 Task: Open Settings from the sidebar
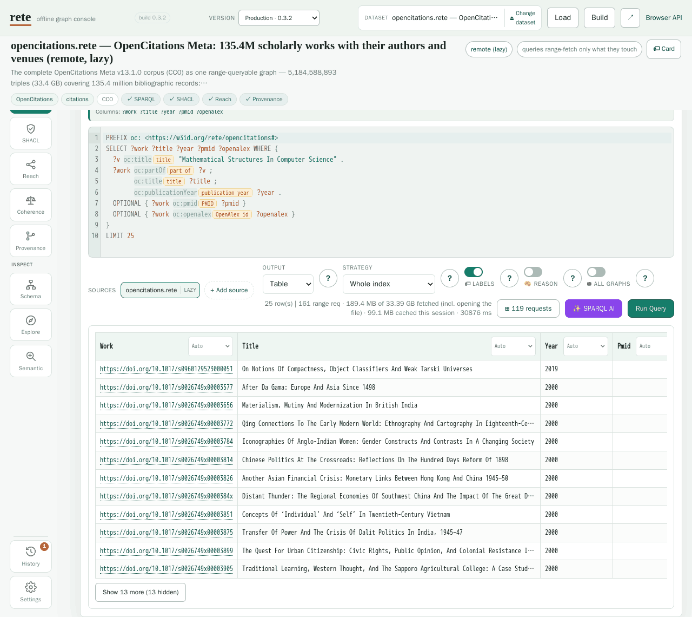click(x=31, y=592)
